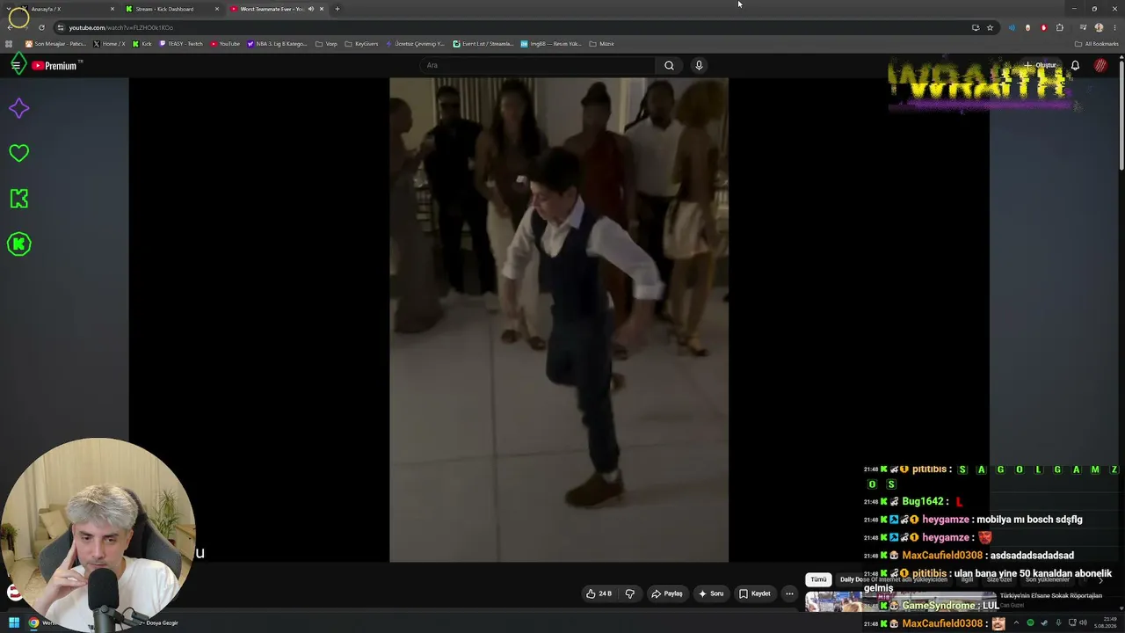The width and height of the screenshot is (1125, 633).
Task: Expand the Müzik bookmark folder
Action: 602,44
